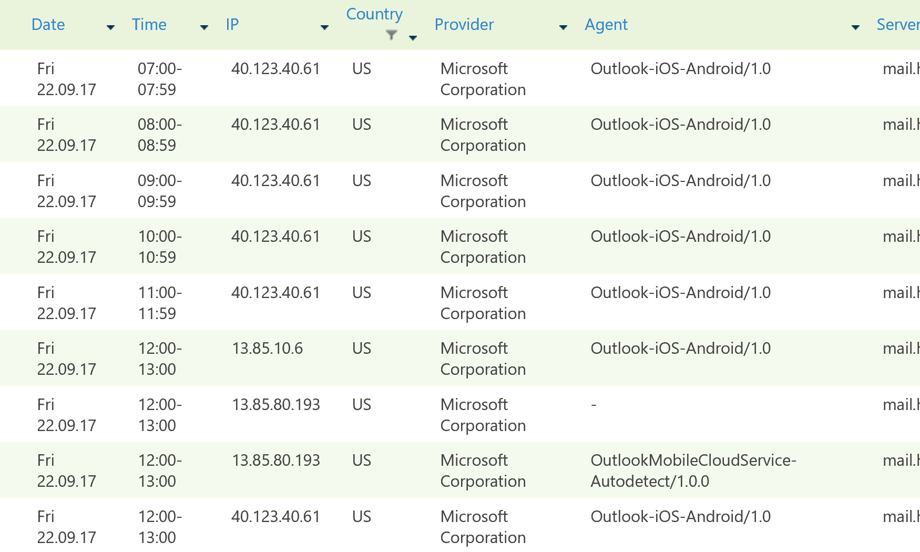This screenshot has height=552, width=920.
Task: Click the 07:00-07:59 time cell
Action: click(159, 79)
